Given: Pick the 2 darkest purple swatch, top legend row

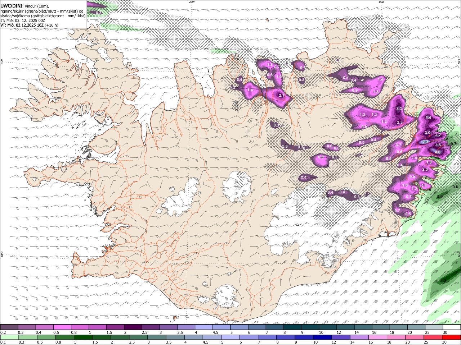Looking at the screenshot, I should [x=133, y=327].
